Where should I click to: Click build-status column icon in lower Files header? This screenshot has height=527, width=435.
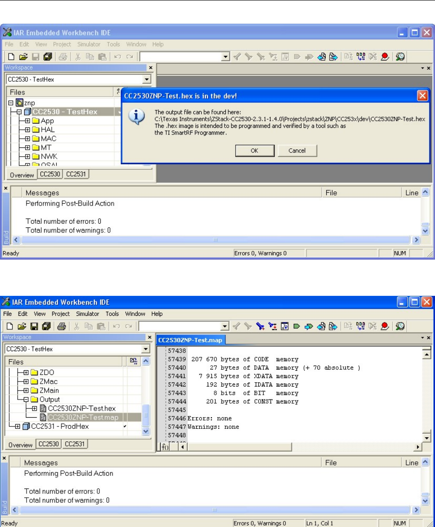point(133,361)
